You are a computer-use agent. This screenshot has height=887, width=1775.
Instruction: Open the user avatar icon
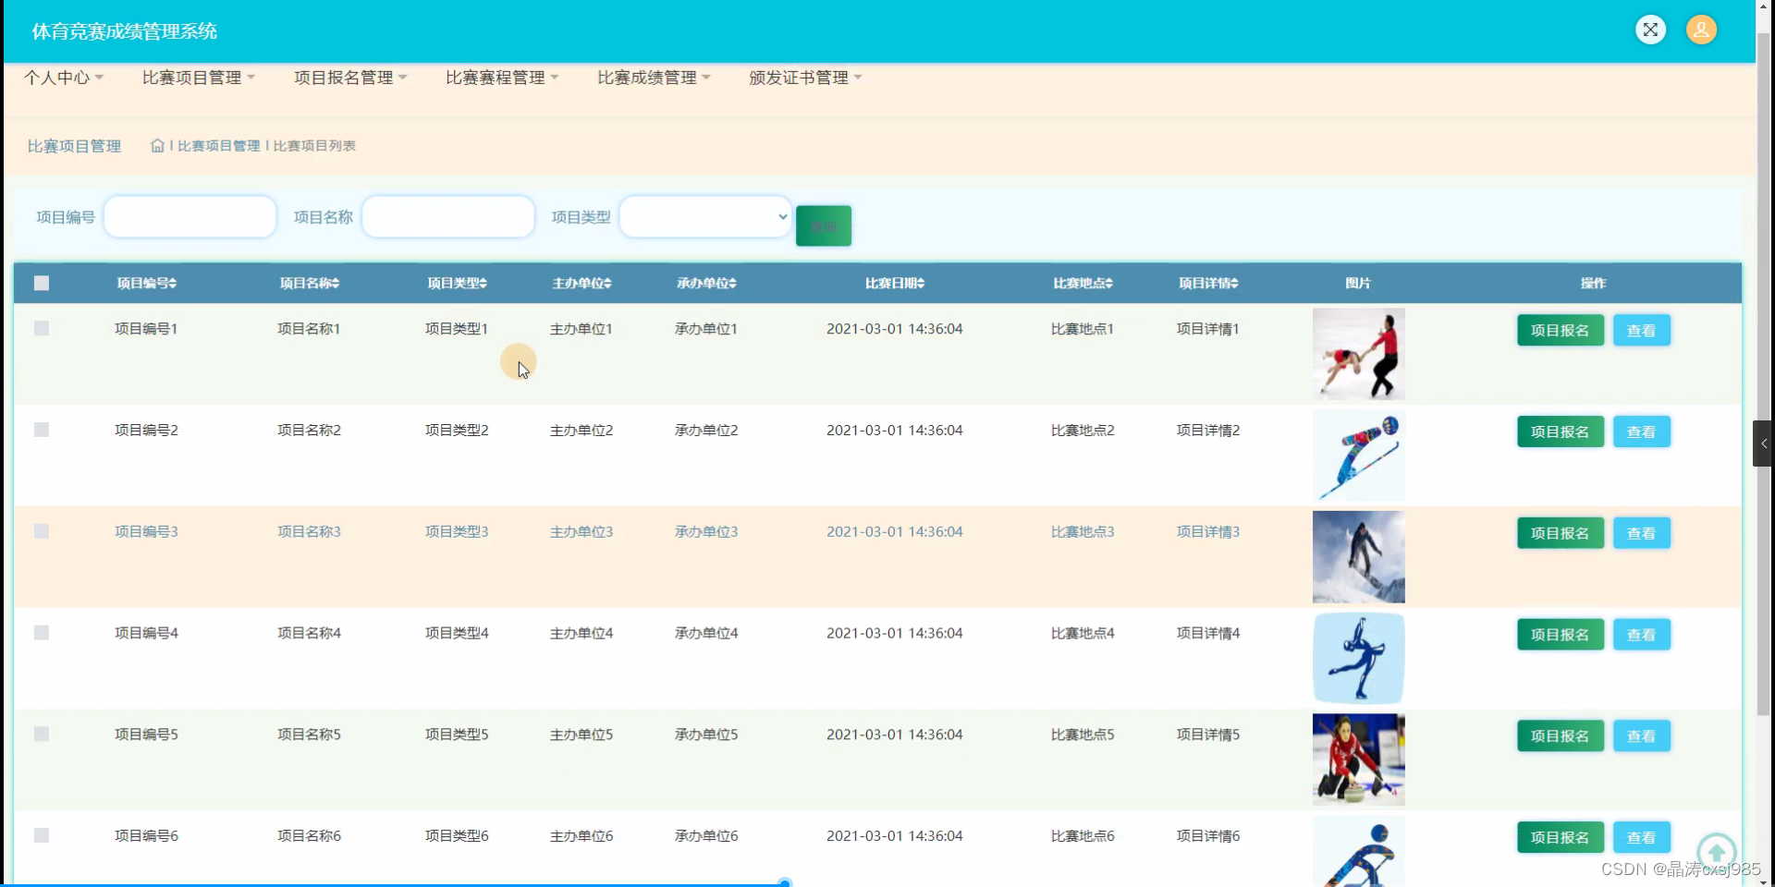tap(1701, 30)
